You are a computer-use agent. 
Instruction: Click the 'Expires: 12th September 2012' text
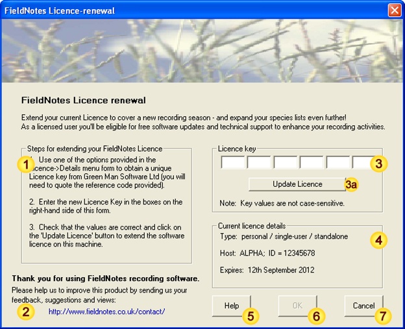pos(267,270)
